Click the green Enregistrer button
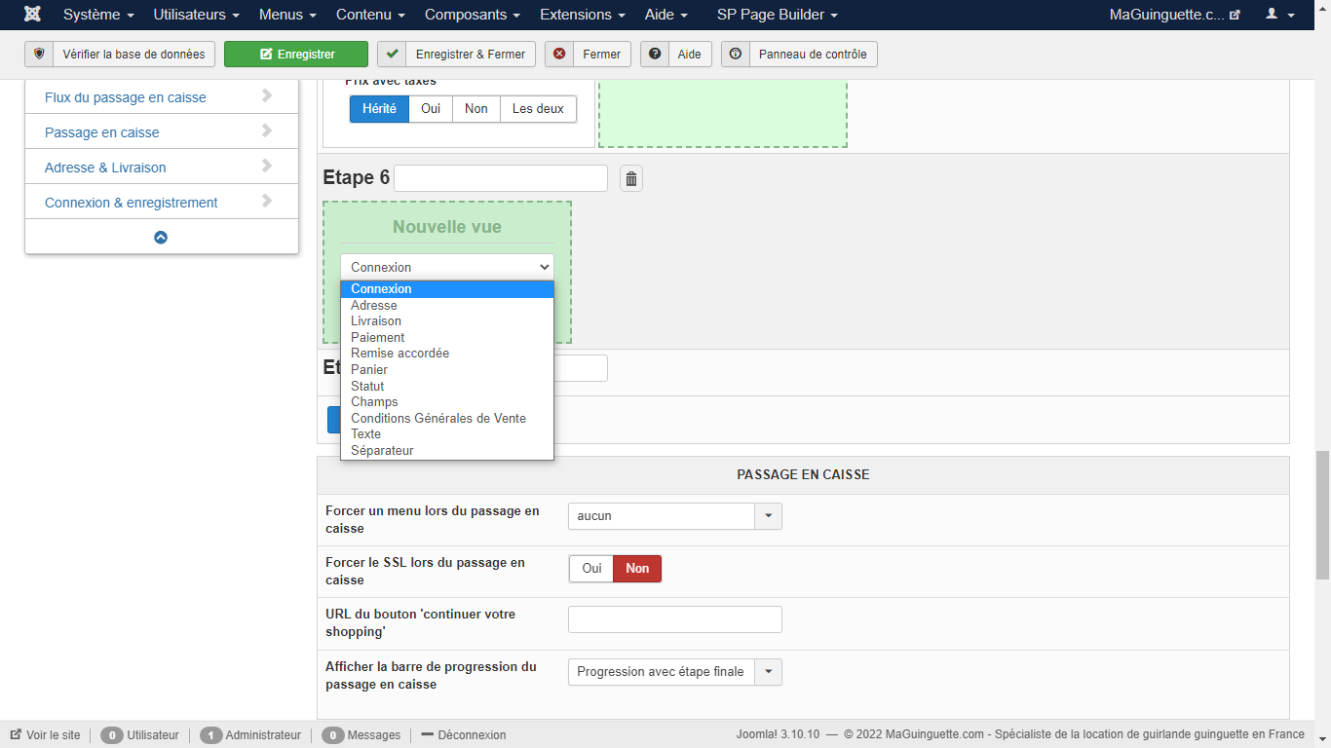 tap(296, 55)
